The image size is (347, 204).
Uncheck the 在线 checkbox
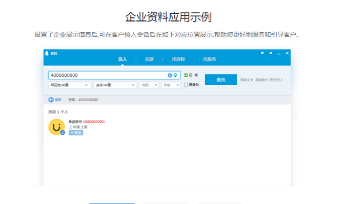pos(186,75)
